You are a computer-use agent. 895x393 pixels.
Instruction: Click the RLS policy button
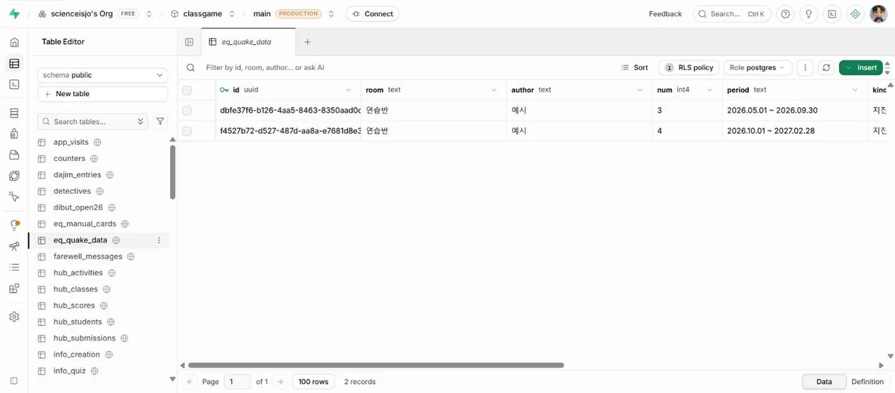point(689,67)
